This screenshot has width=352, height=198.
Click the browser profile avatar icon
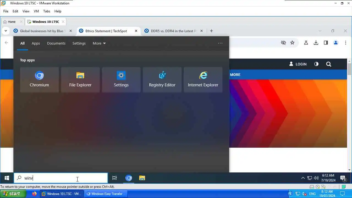click(x=335, y=43)
